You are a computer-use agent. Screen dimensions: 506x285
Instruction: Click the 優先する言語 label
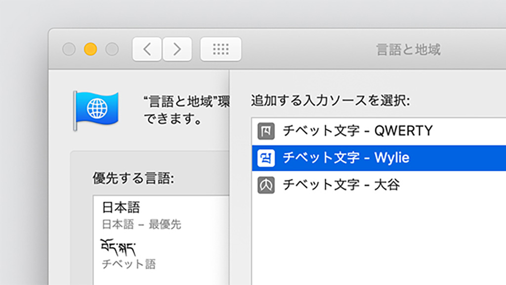(x=133, y=178)
